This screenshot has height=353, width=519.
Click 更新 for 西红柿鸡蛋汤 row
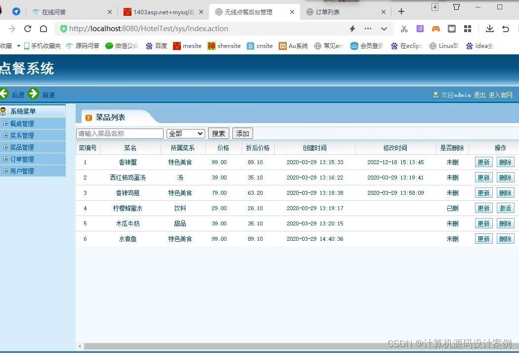pos(483,177)
